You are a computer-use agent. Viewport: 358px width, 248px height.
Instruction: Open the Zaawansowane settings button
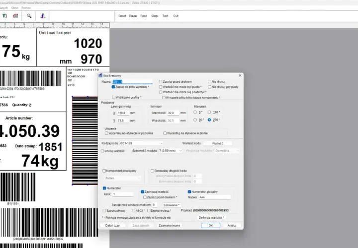170,226
